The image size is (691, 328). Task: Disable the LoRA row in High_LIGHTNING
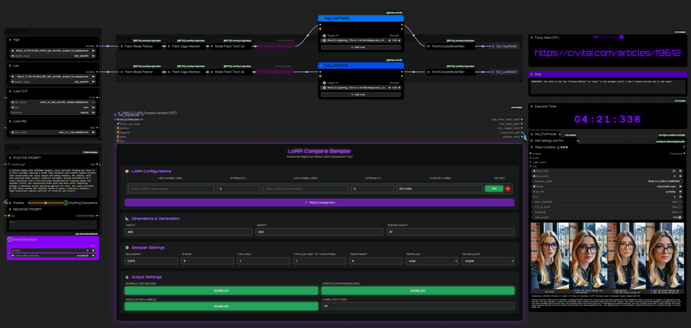[324, 41]
